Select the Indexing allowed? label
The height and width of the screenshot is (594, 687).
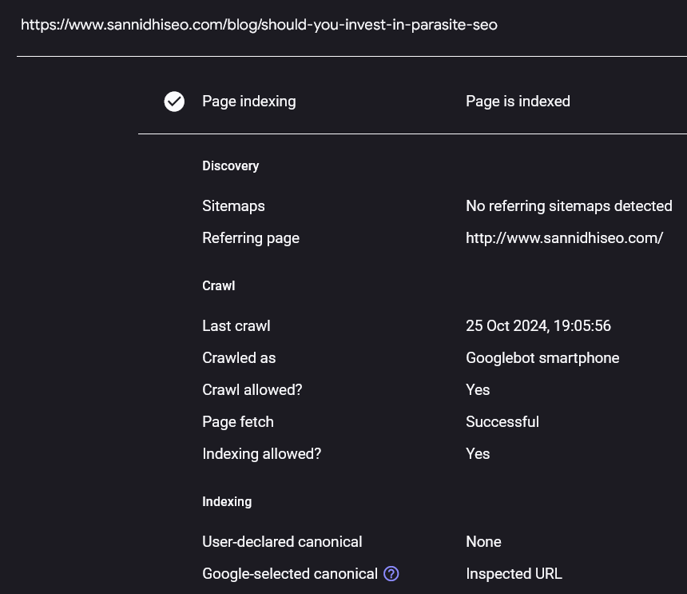[x=261, y=454]
